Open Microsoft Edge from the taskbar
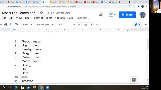 coord(16,87)
